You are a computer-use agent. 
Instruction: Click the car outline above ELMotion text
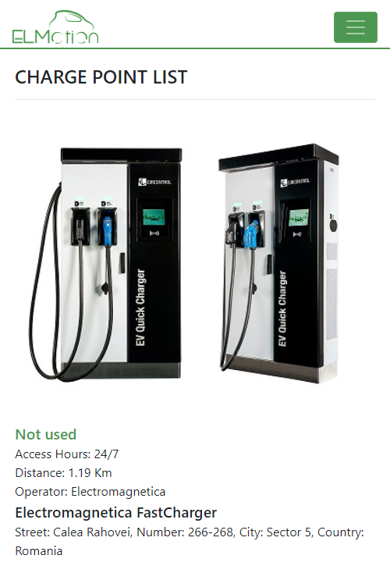coord(71,20)
